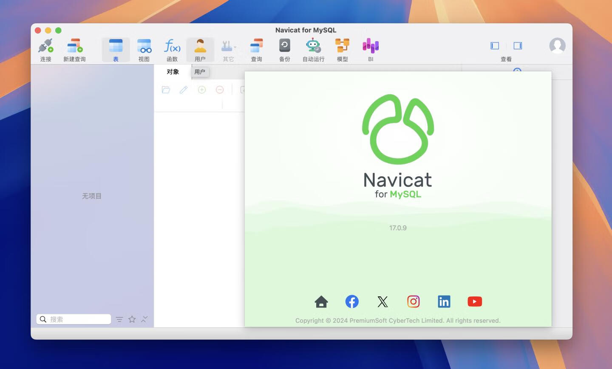Open the user account avatar
612x369 pixels.
557,45
